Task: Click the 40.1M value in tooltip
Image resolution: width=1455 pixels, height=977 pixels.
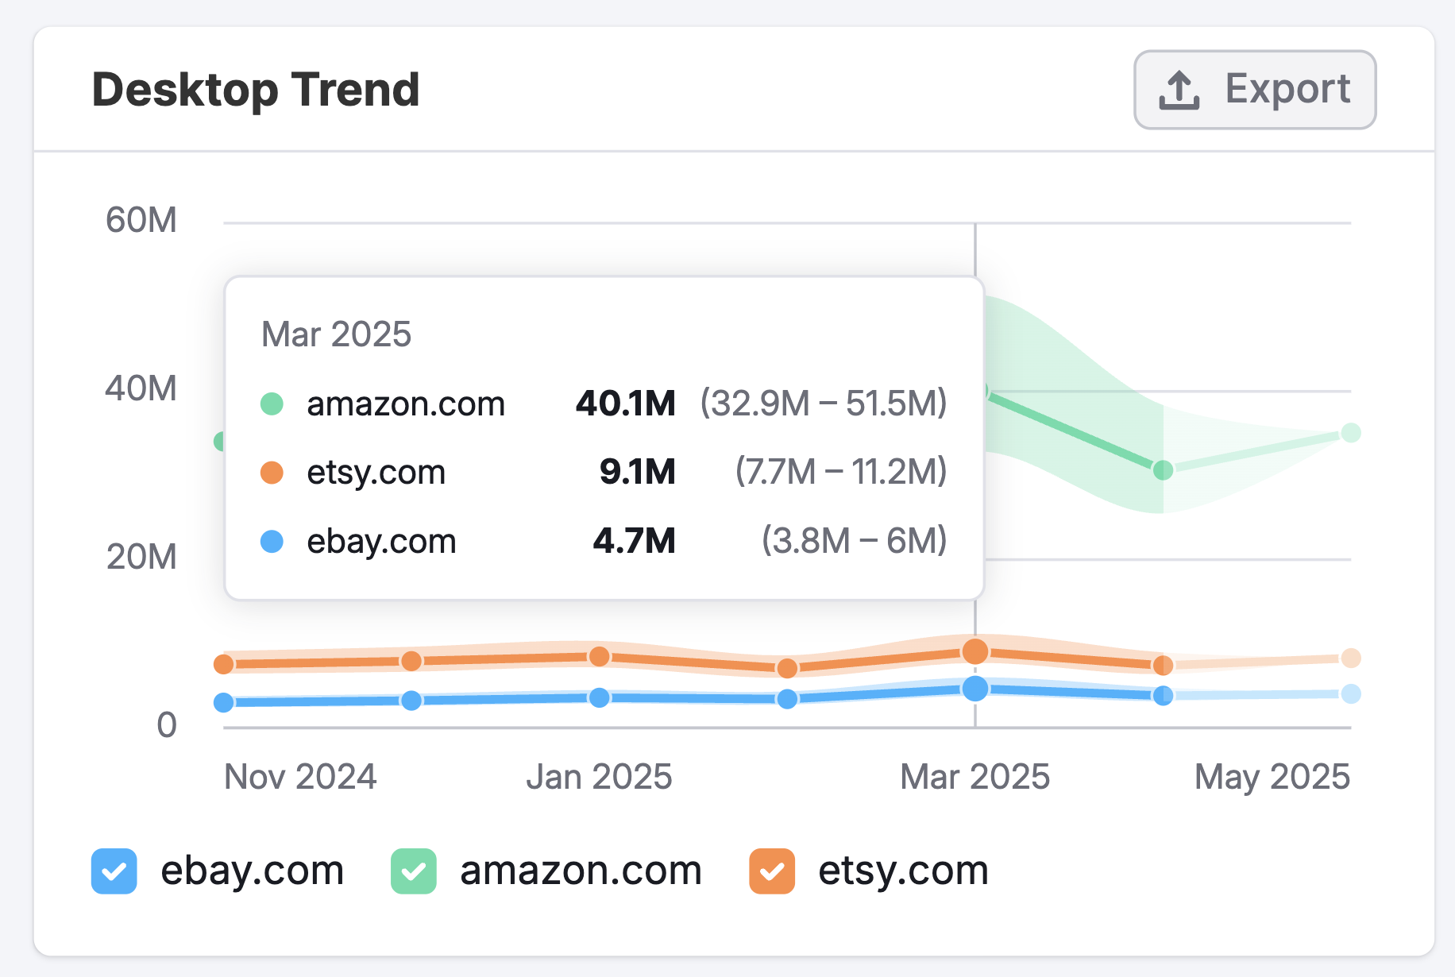Action: 624,404
